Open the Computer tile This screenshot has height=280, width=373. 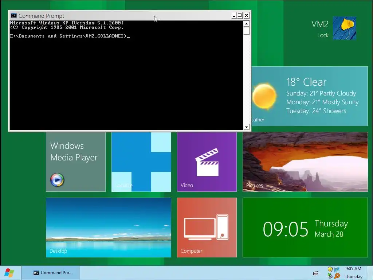tap(207, 227)
